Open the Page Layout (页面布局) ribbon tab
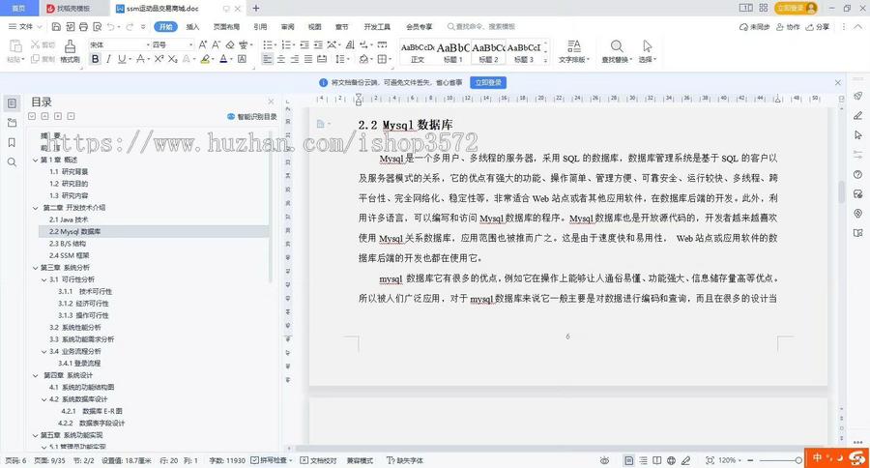The image size is (870, 468). click(x=226, y=27)
